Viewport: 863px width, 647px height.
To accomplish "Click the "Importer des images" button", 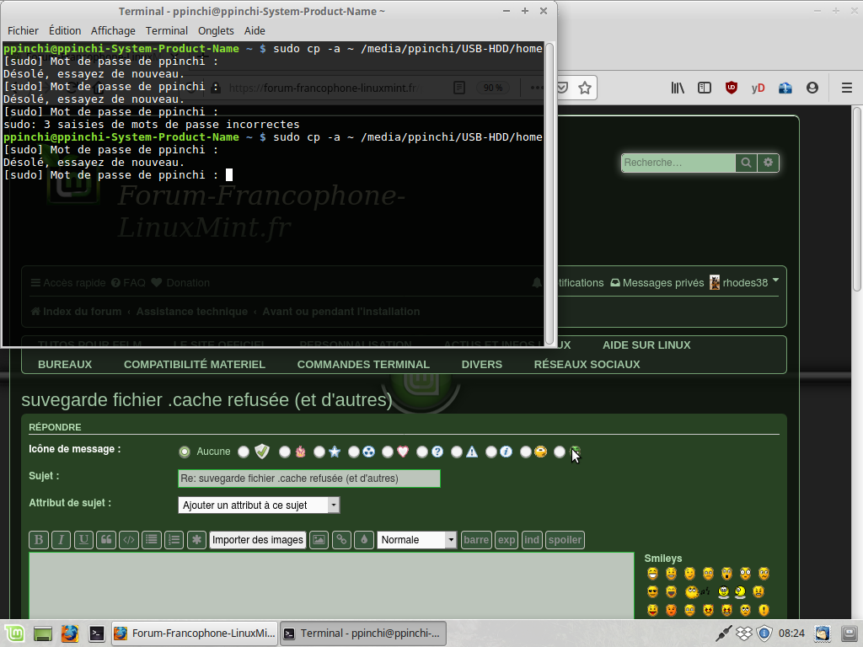I will pos(257,540).
